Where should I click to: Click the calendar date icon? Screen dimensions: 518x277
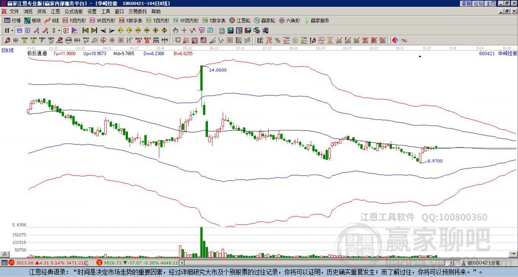[222, 31]
